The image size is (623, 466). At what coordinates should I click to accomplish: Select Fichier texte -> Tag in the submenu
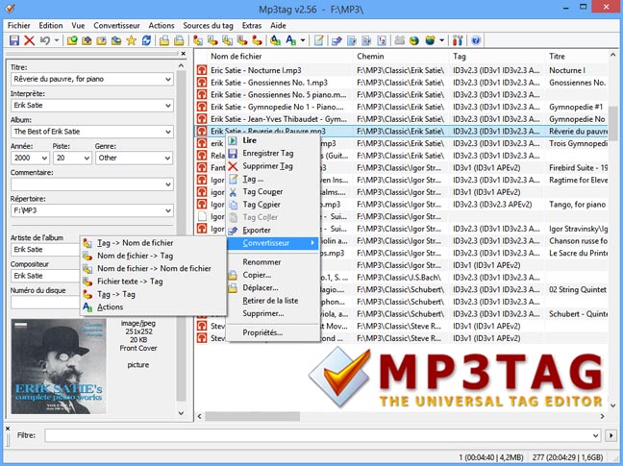click(x=153, y=282)
